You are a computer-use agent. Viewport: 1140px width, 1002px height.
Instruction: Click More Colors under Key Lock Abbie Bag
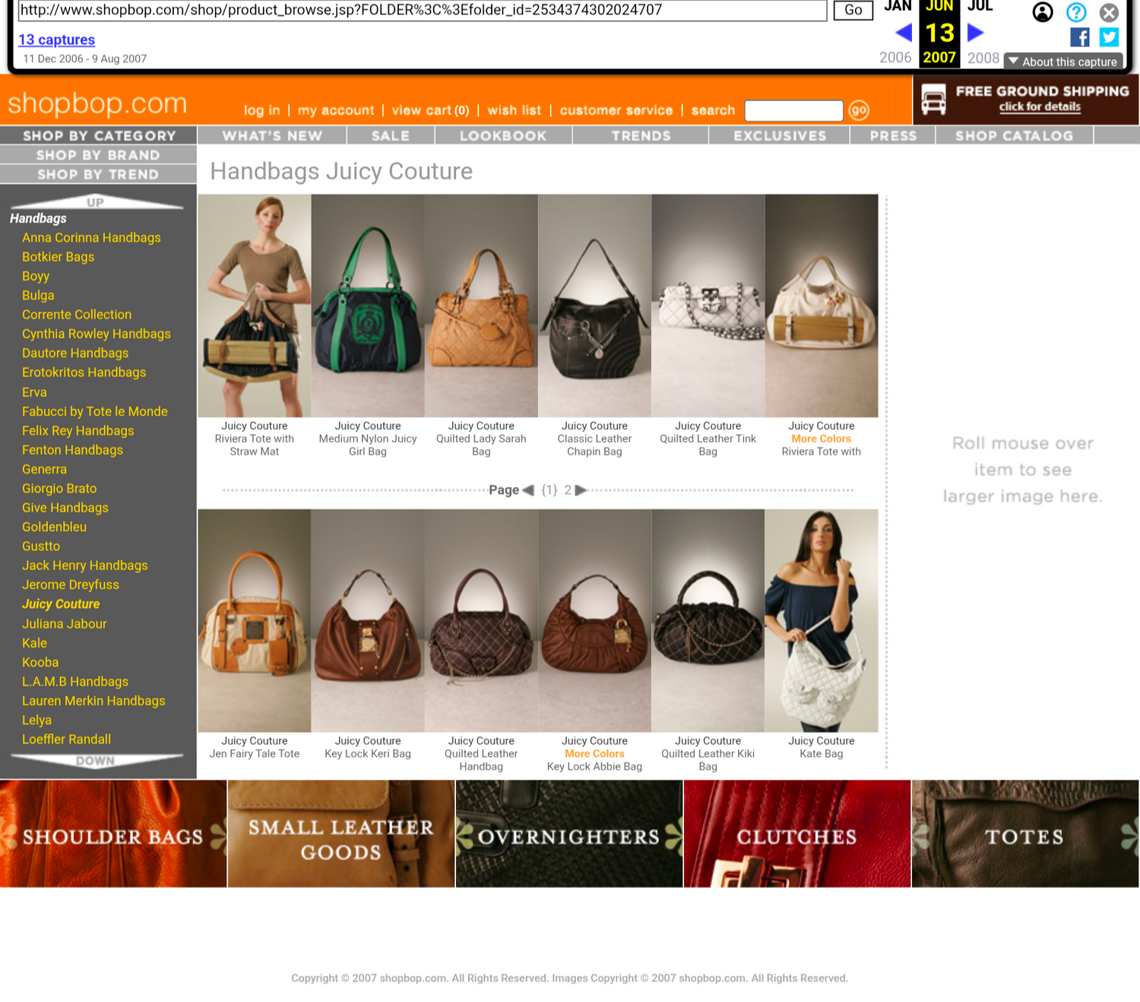click(x=594, y=754)
